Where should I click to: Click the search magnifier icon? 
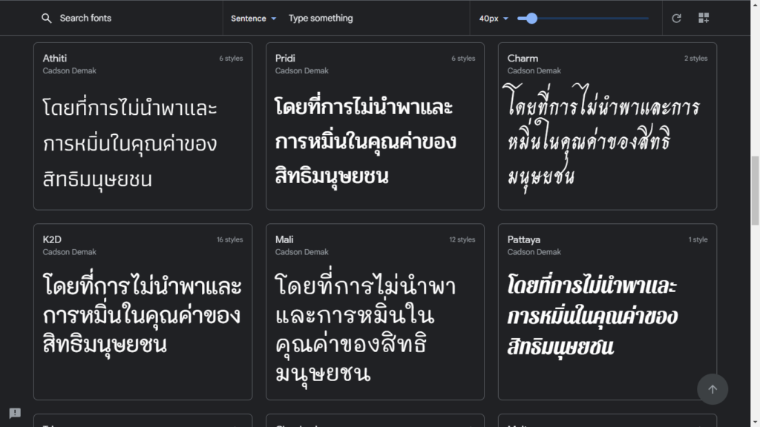tap(47, 19)
